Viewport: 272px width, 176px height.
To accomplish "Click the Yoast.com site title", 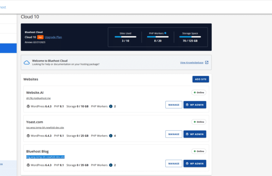I will pos(35,122).
